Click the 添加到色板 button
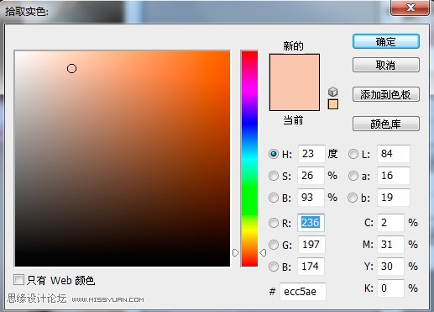Viewport: 434px width, 312px height. coord(386,94)
